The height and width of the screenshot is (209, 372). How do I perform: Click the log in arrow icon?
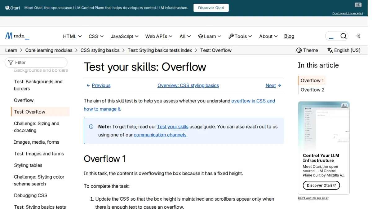(x=358, y=36)
